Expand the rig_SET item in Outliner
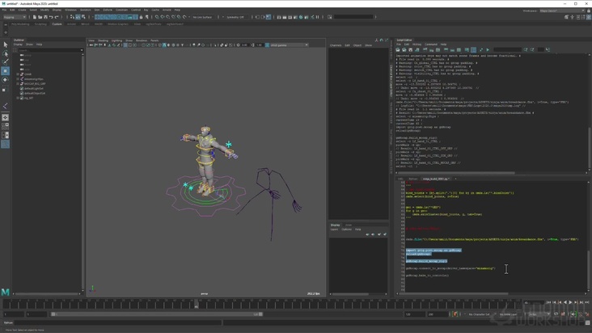The height and width of the screenshot is (333, 592). coord(18,98)
